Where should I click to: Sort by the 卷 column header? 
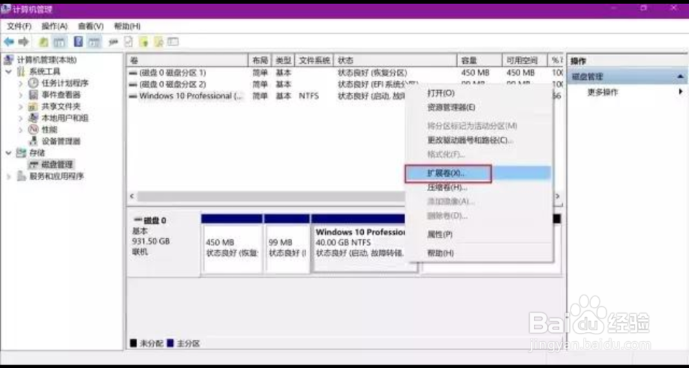point(187,61)
